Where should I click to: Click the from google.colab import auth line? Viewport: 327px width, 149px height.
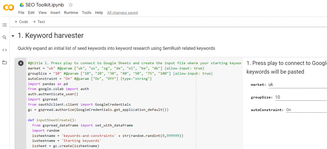pos(58,89)
